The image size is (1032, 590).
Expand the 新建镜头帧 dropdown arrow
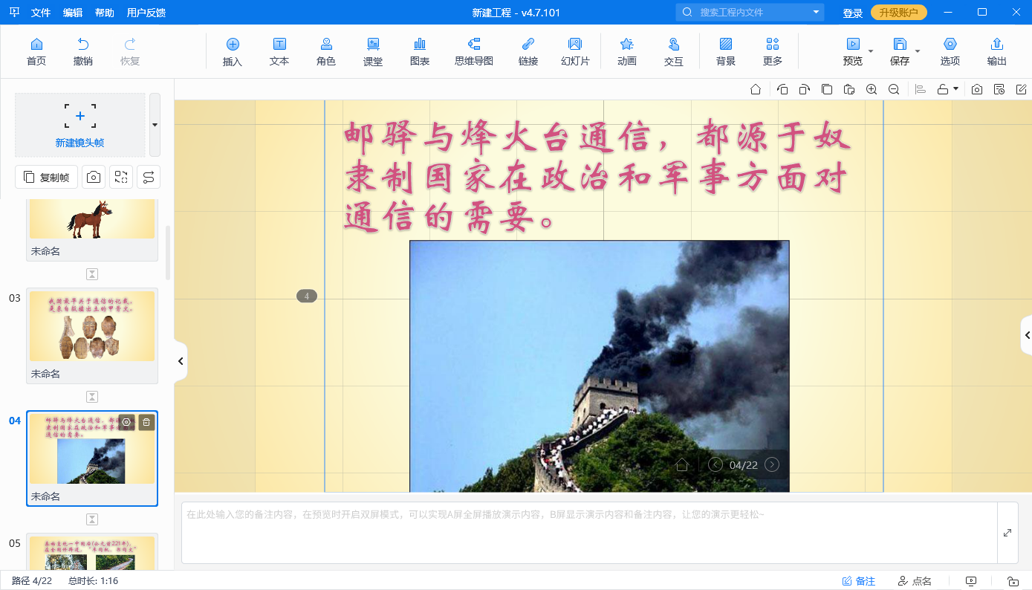(155, 124)
